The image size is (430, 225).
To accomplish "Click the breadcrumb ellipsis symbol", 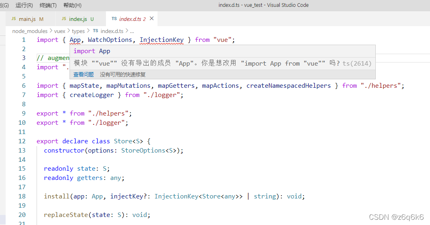I will click(132, 31).
